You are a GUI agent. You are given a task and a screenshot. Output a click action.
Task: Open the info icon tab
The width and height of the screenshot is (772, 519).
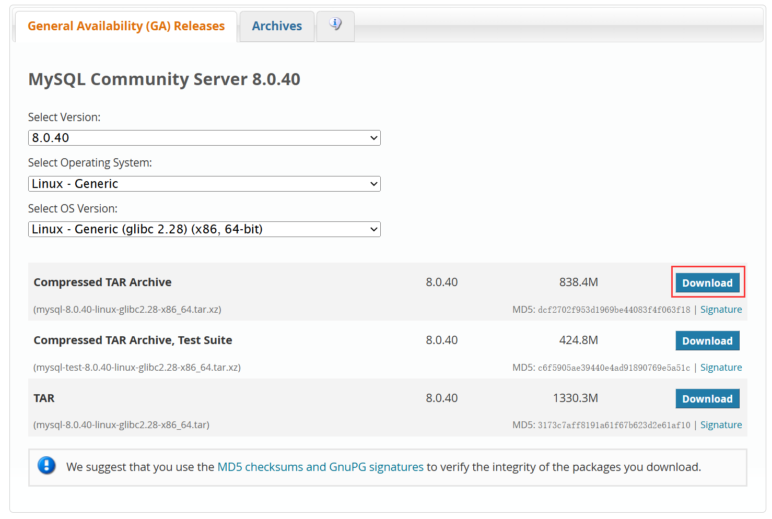[335, 25]
